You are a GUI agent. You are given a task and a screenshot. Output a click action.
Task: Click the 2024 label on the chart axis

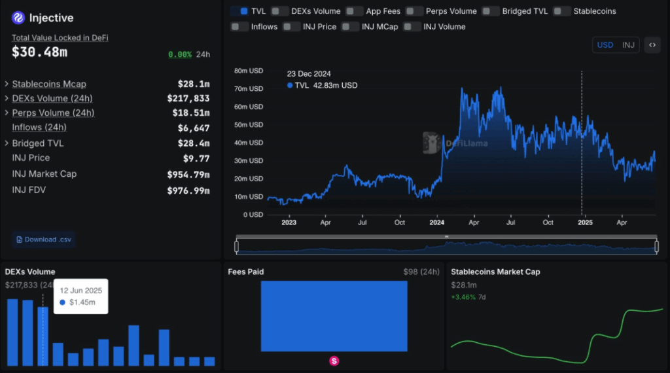pyautogui.click(x=436, y=222)
